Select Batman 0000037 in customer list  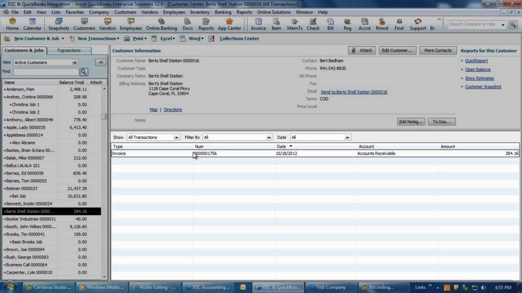(x=51, y=188)
